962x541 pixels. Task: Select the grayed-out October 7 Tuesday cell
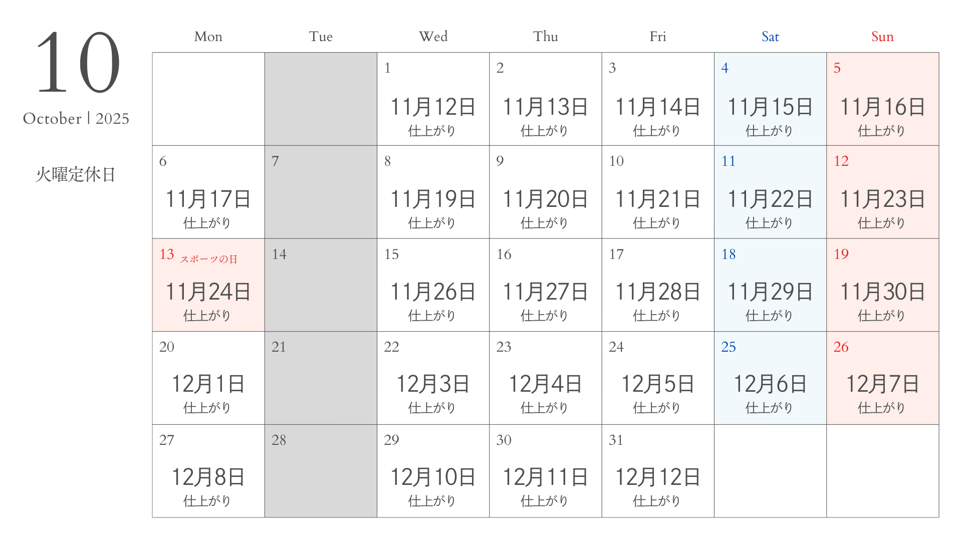[x=321, y=192]
